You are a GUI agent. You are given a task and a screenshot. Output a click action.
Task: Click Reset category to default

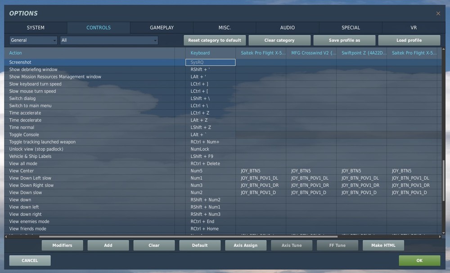point(215,40)
